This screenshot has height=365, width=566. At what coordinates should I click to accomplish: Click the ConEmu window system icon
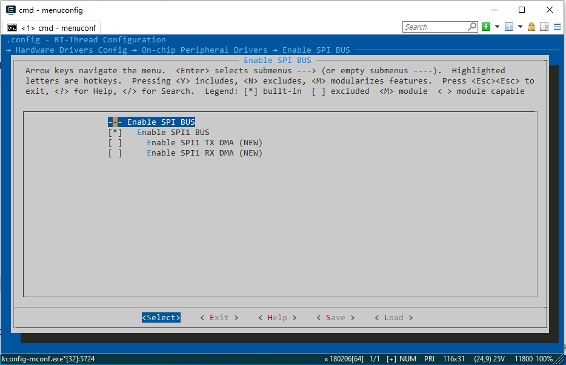(11, 10)
